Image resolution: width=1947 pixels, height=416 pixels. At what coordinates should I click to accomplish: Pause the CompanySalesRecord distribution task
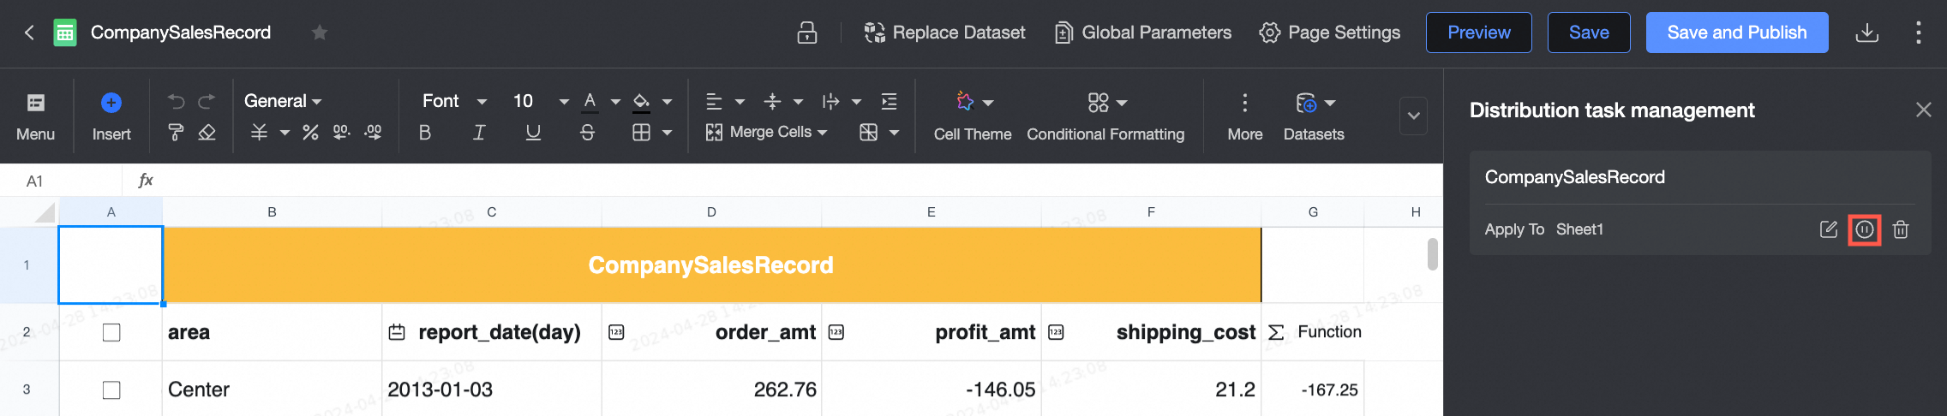[1864, 229]
